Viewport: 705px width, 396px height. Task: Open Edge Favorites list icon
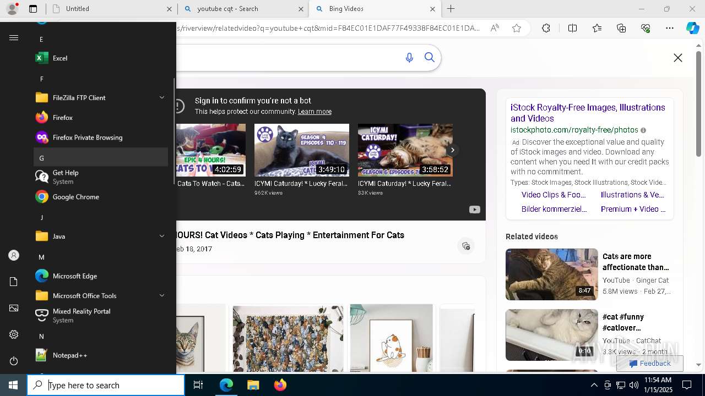(x=597, y=28)
